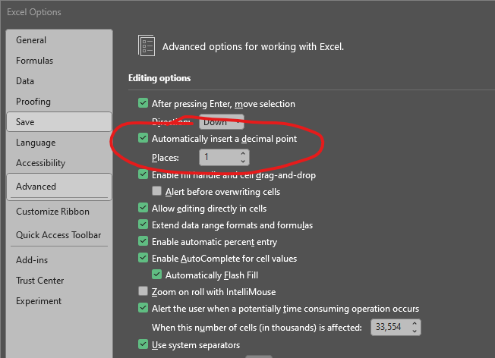Open the Direction dropdown set to Down

point(222,122)
